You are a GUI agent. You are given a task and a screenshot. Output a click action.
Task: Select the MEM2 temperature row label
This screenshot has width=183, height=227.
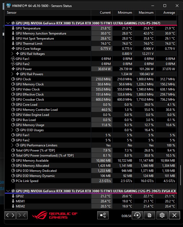coord(20,206)
